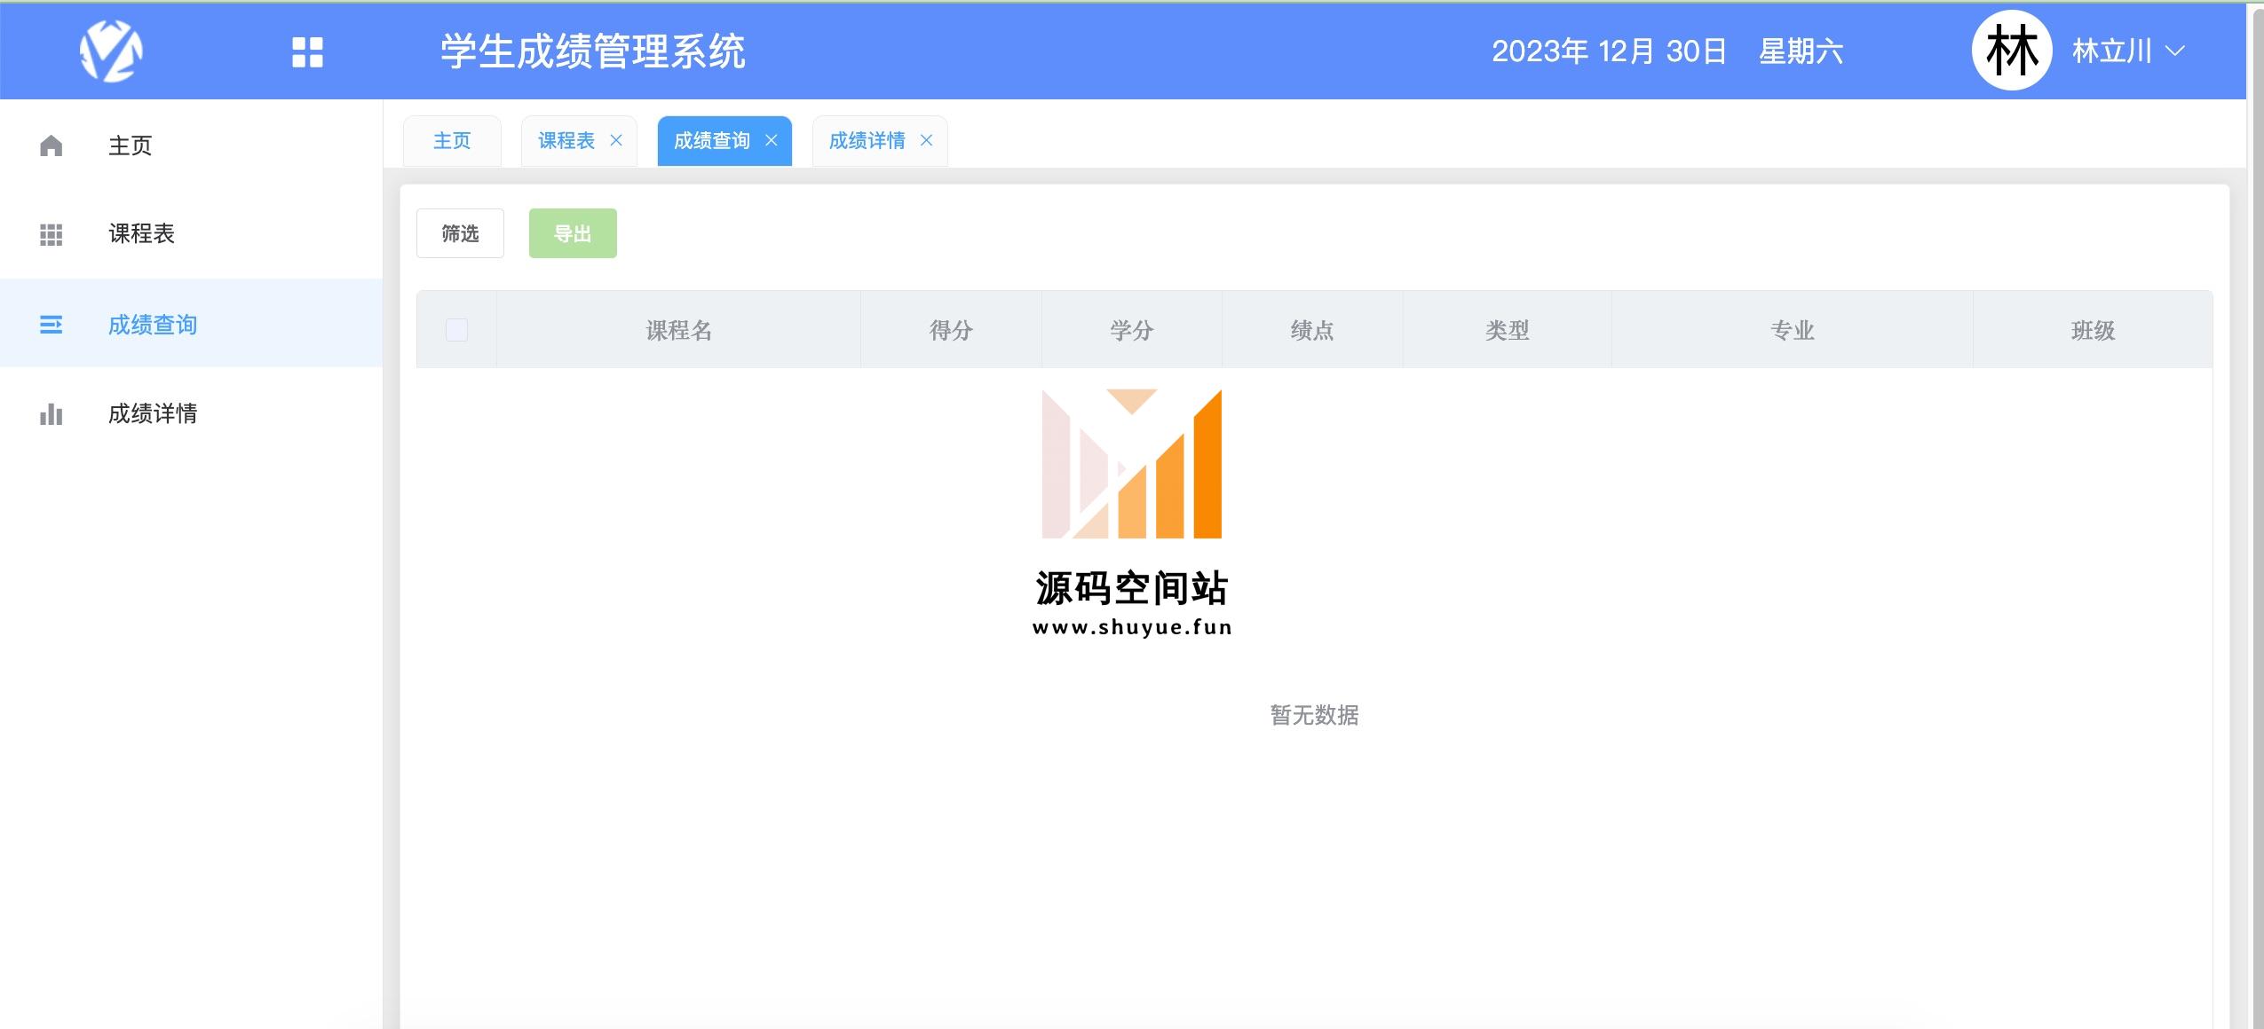Click the 暂无数据 empty-table message
The width and height of the screenshot is (2264, 1029).
[1314, 715]
